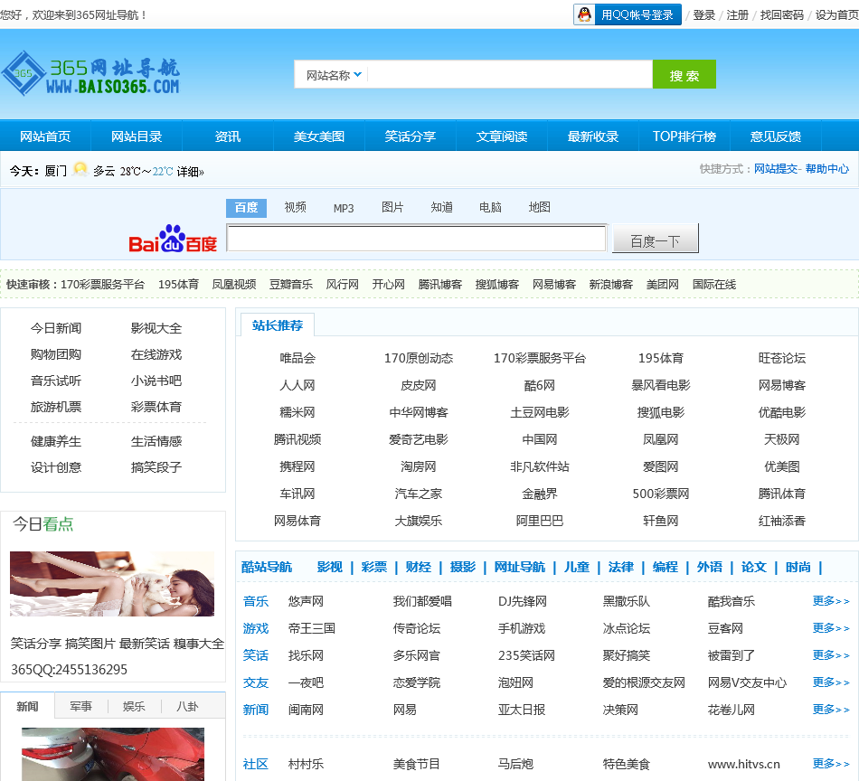The width and height of the screenshot is (859, 781).
Task: Switch to the 军事 news tab
Action: 80,706
